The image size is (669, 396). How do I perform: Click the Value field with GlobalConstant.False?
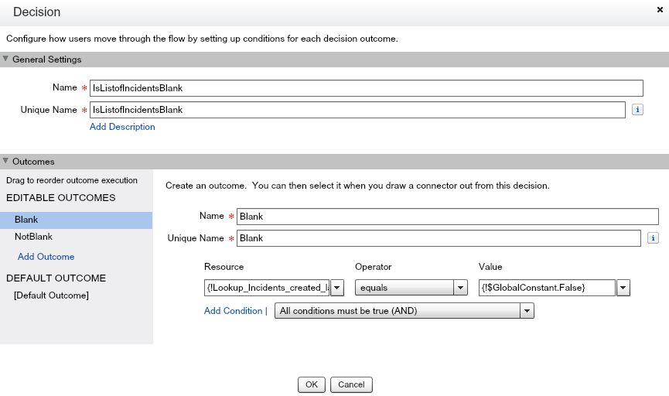click(547, 288)
